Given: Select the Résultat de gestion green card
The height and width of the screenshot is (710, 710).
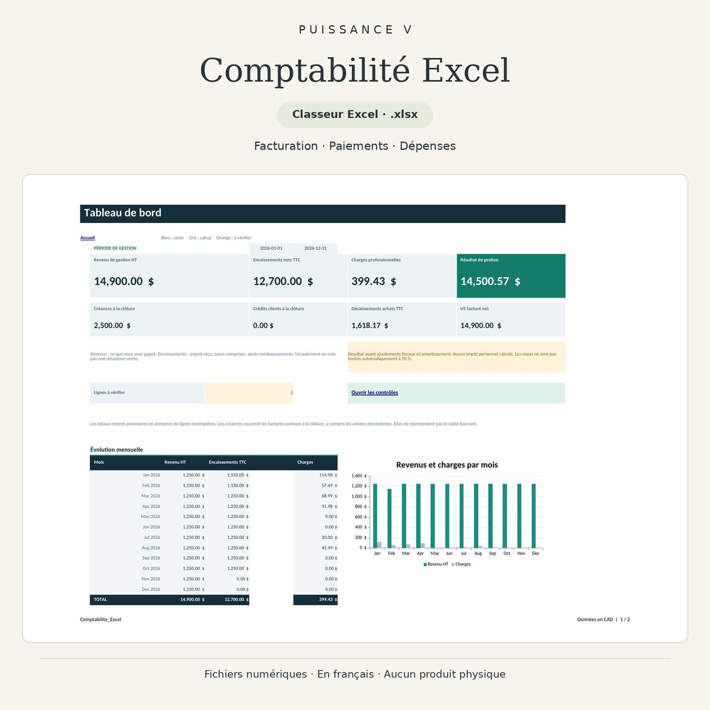Looking at the screenshot, I should [x=511, y=276].
